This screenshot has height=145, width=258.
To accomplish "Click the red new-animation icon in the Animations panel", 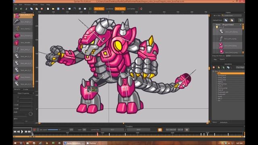I will coord(214,67).
